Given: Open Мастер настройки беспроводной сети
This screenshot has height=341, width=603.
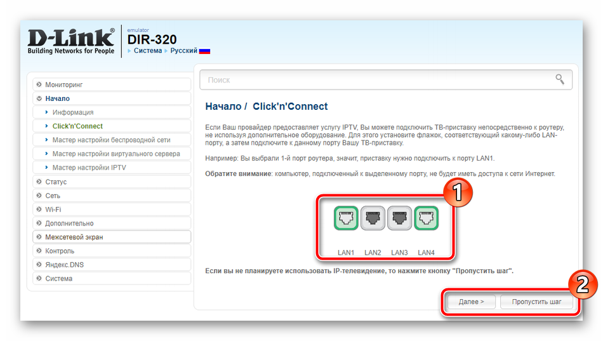Looking at the screenshot, I should click(112, 140).
